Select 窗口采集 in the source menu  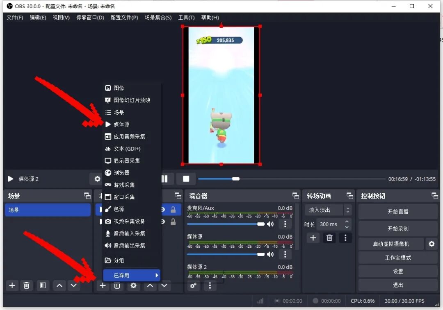click(132, 197)
